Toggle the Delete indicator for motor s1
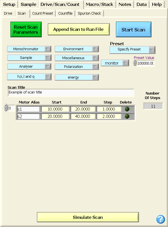 [x=127, y=109]
